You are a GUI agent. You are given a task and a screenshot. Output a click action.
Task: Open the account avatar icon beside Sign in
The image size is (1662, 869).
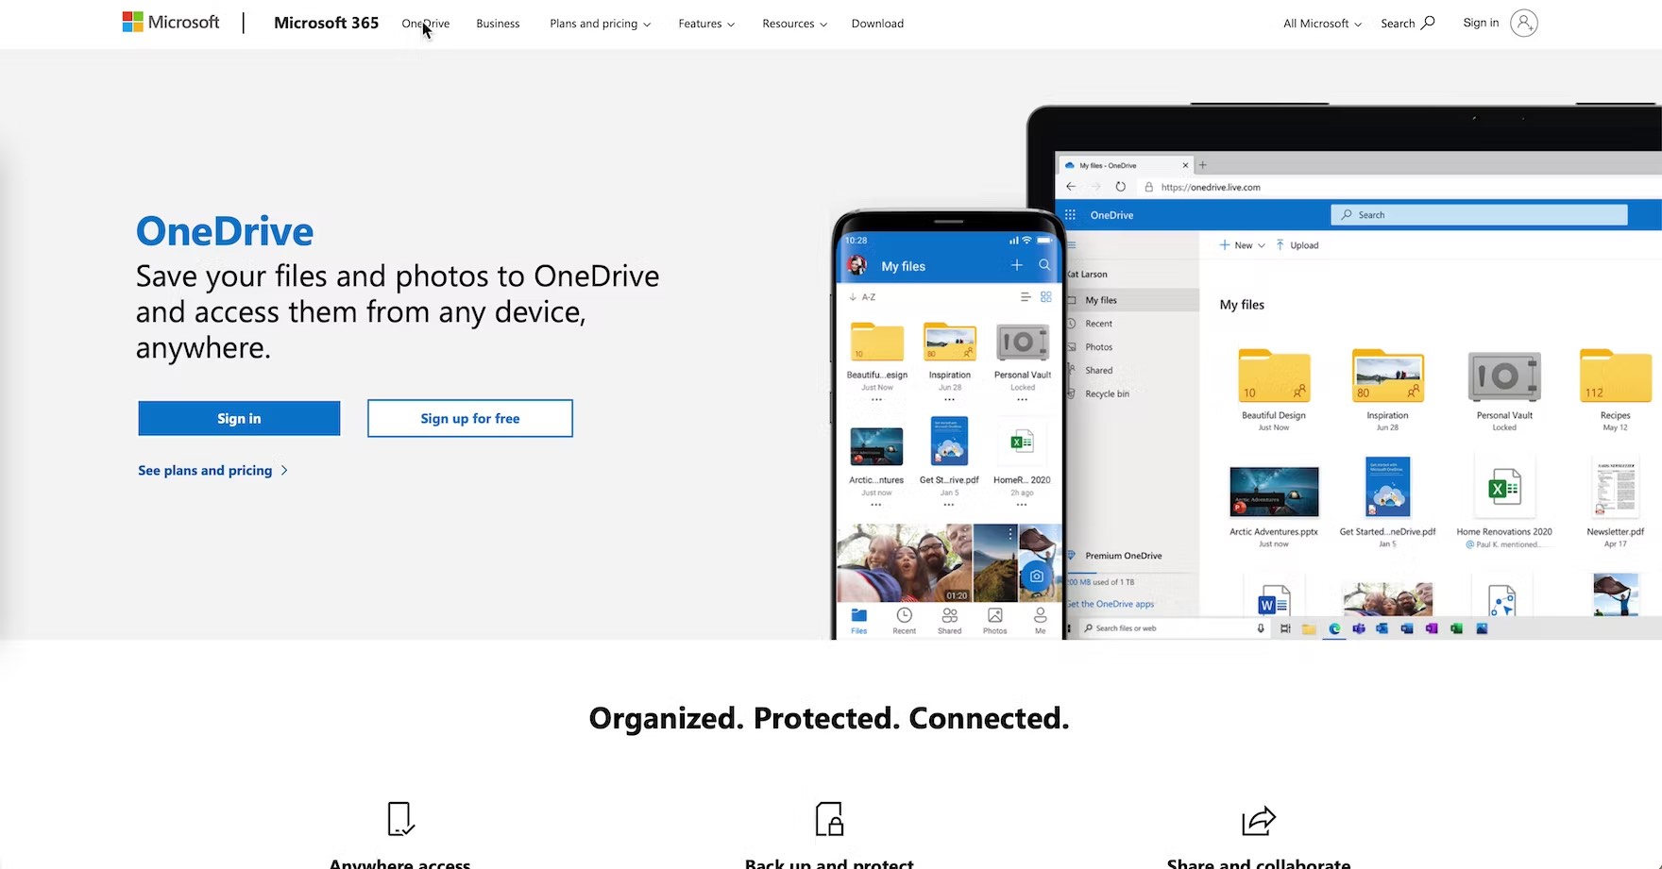[x=1523, y=23]
